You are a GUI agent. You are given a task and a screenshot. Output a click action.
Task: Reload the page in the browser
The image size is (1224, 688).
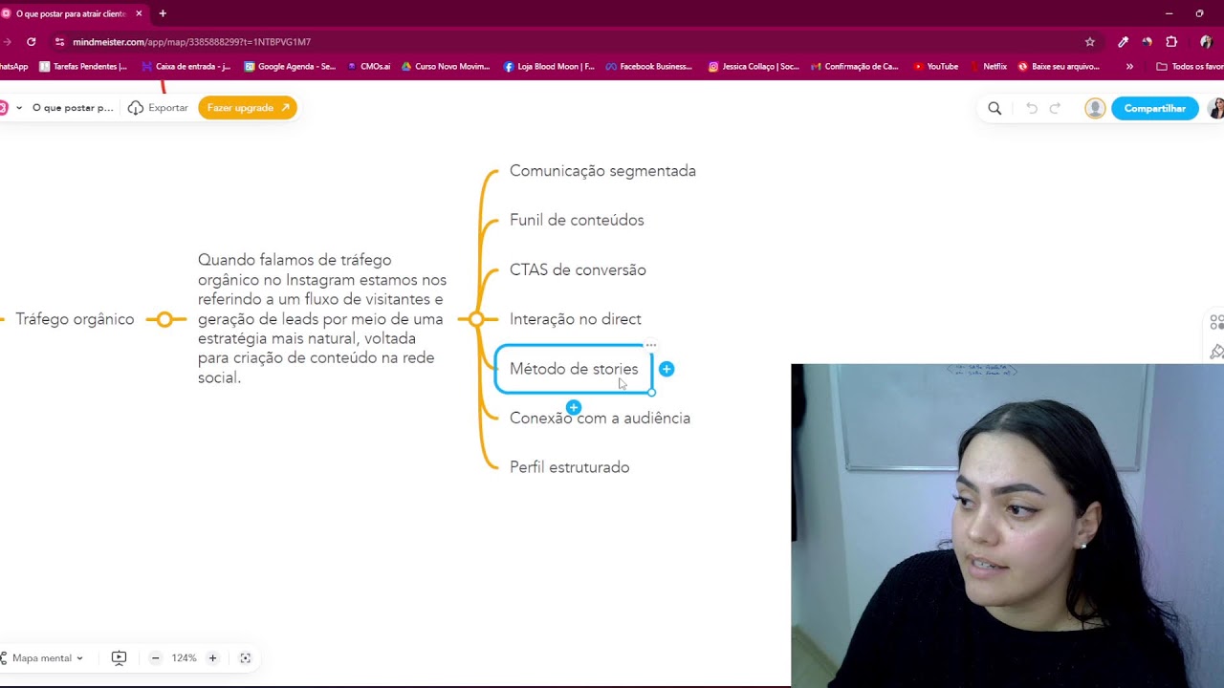tap(32, 42)
